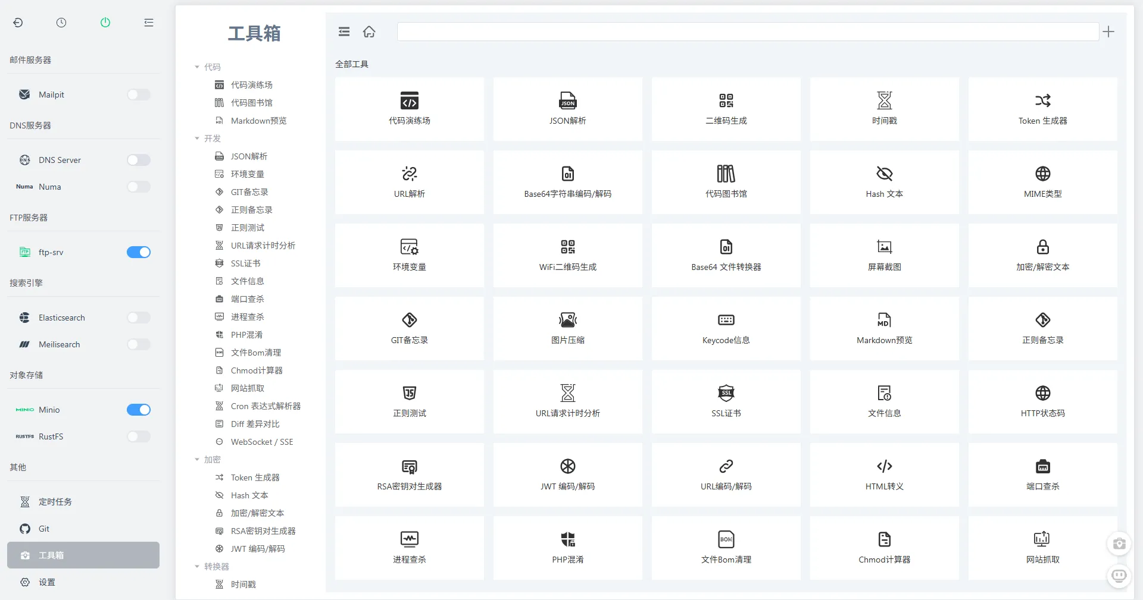Disable the ftp-srv service switch
The image size is (1143, 600).
139,252
